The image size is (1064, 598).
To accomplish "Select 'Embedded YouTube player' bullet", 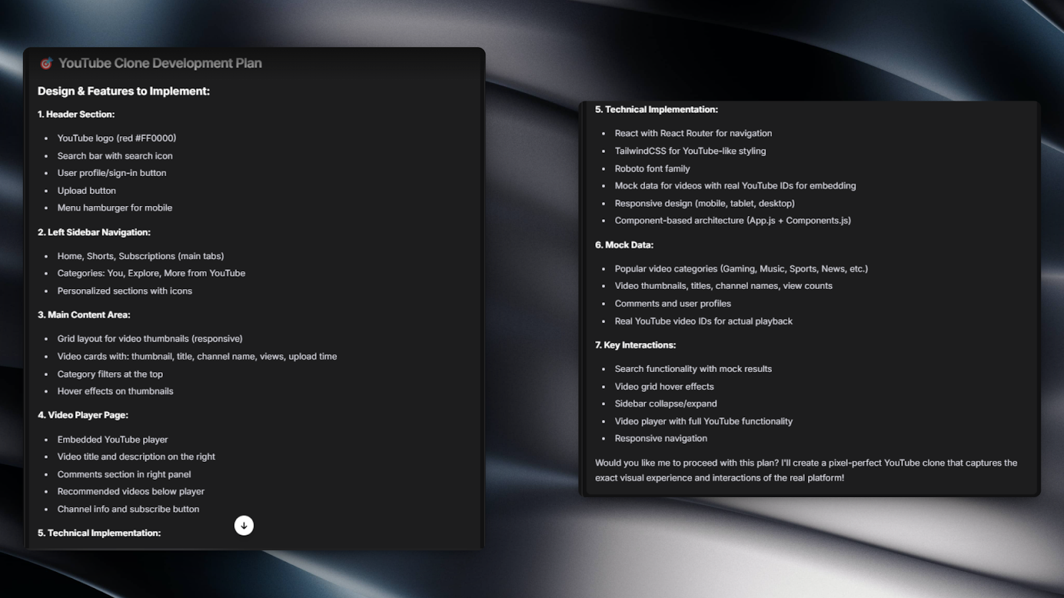I will 112,440.
